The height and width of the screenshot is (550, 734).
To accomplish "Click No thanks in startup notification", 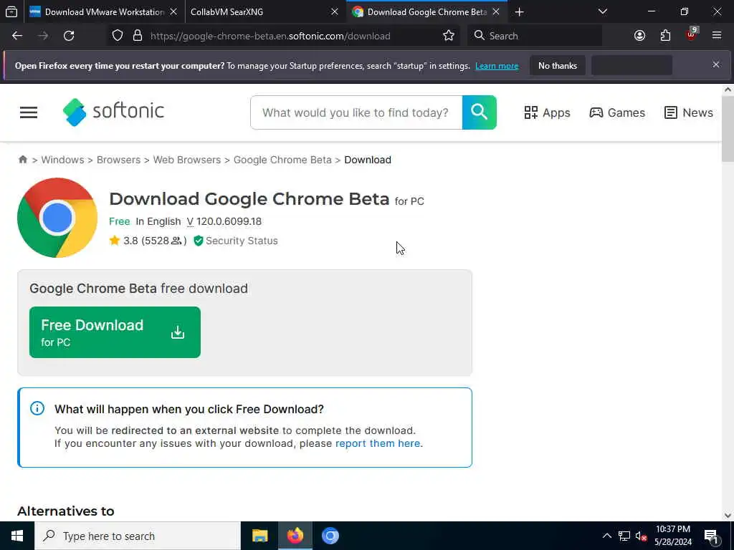I will 558,65.
